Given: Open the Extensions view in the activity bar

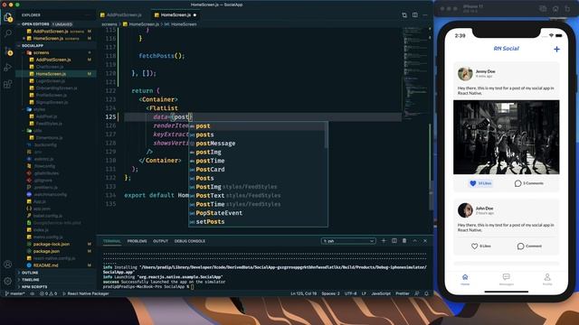Looking at the screenshot, I should 8,84.
